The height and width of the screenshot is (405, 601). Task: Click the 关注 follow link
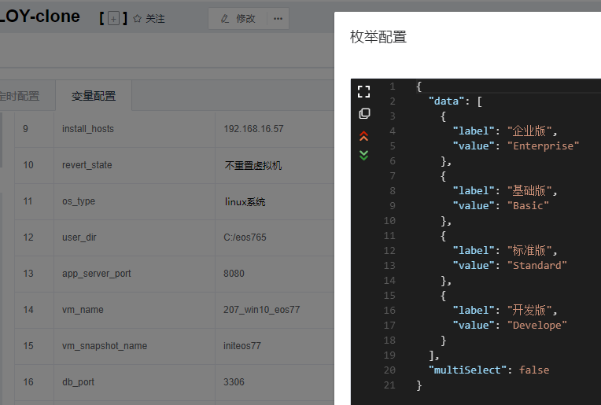coord(155,19)
